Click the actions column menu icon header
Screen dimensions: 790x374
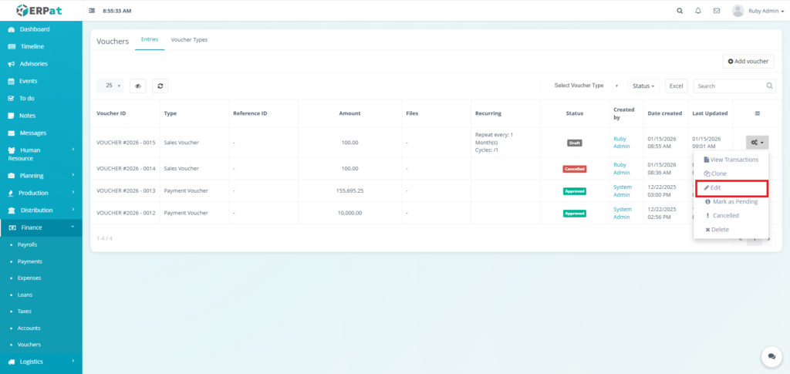[x=758, y=113]
